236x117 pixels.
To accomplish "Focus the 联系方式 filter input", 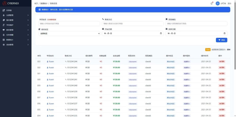I will (133, 24).
